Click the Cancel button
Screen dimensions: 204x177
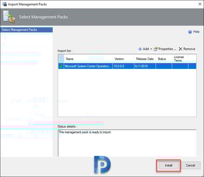[x=190, y=165]
